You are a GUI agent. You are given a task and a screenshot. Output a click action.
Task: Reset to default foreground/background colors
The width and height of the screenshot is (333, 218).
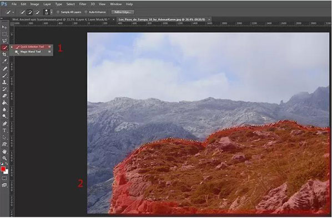2,164
